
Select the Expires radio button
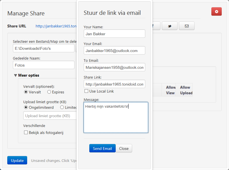click(x=49, y=92)
